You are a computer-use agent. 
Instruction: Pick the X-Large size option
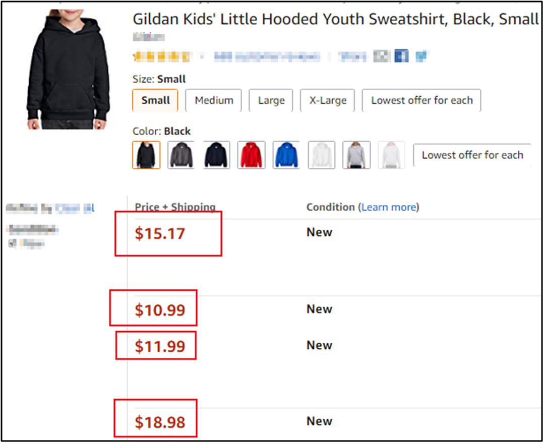[x=328, y=100]
